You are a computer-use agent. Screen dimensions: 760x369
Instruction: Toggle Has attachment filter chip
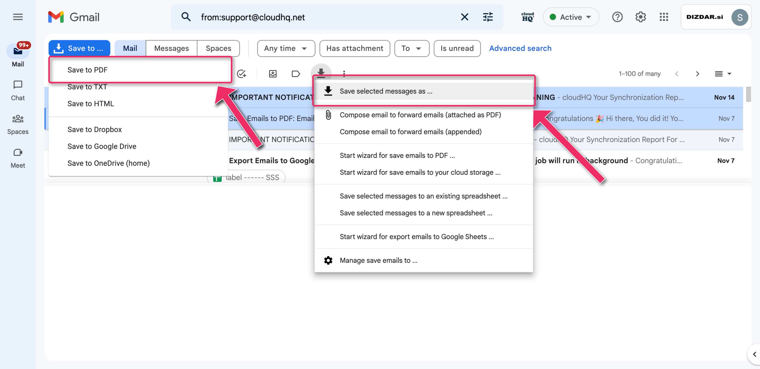click(355, 48)
